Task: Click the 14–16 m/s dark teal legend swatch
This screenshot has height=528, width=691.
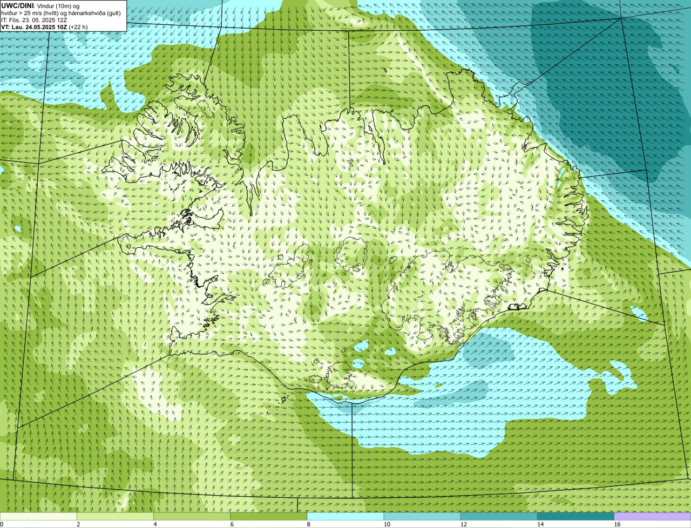Action: pyautogui.click(x=576, y=516)
